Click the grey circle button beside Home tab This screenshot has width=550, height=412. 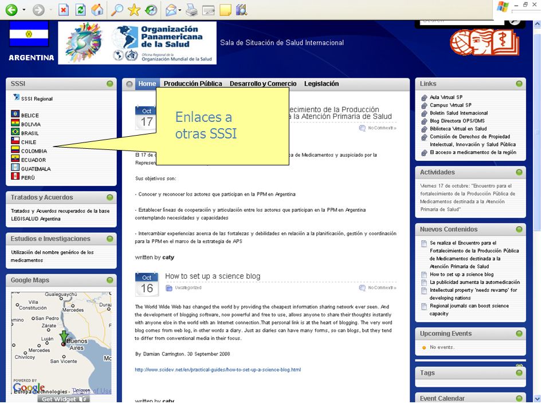coord(129,84)
